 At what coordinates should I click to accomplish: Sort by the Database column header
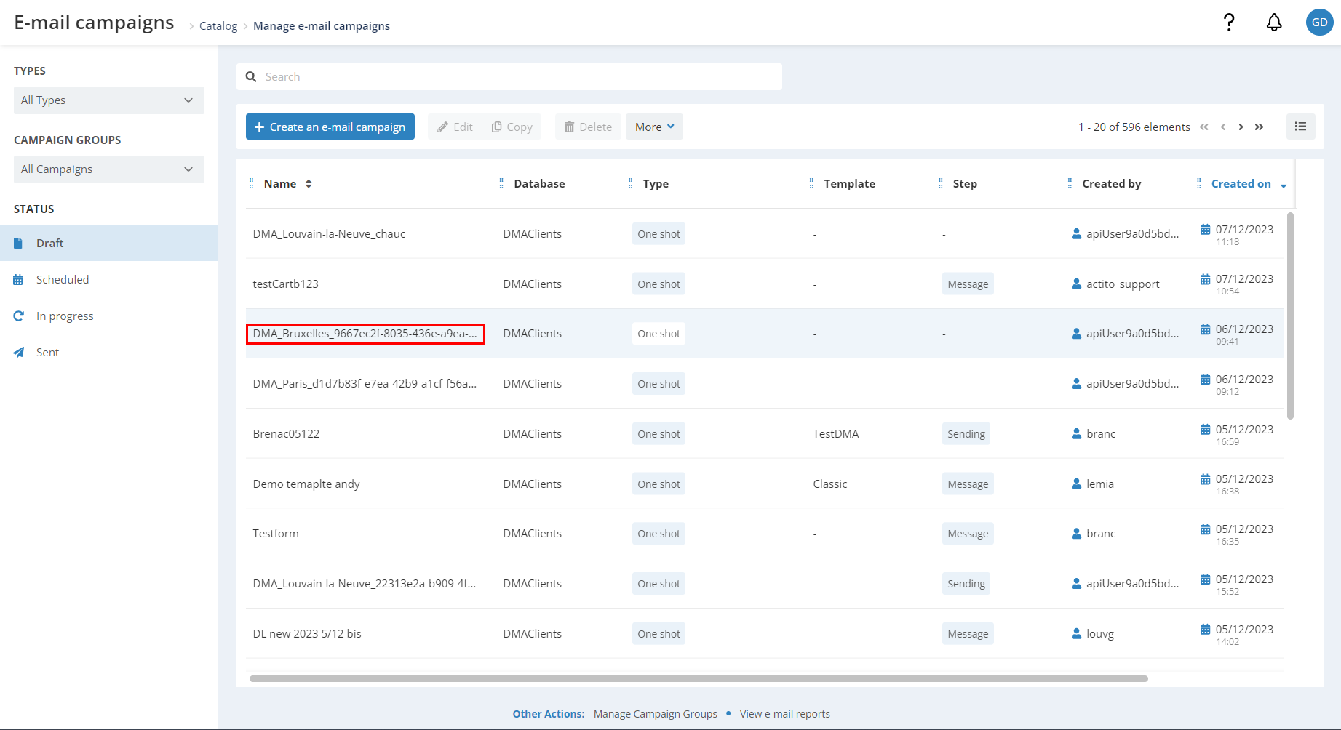click(x=539, y=184)
